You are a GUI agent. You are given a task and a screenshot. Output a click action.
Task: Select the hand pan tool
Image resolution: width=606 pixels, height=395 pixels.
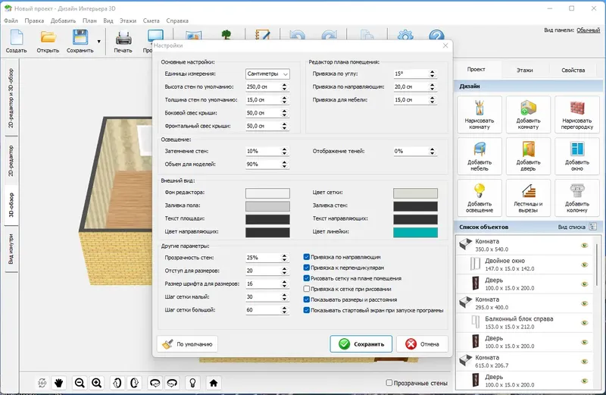58,383
